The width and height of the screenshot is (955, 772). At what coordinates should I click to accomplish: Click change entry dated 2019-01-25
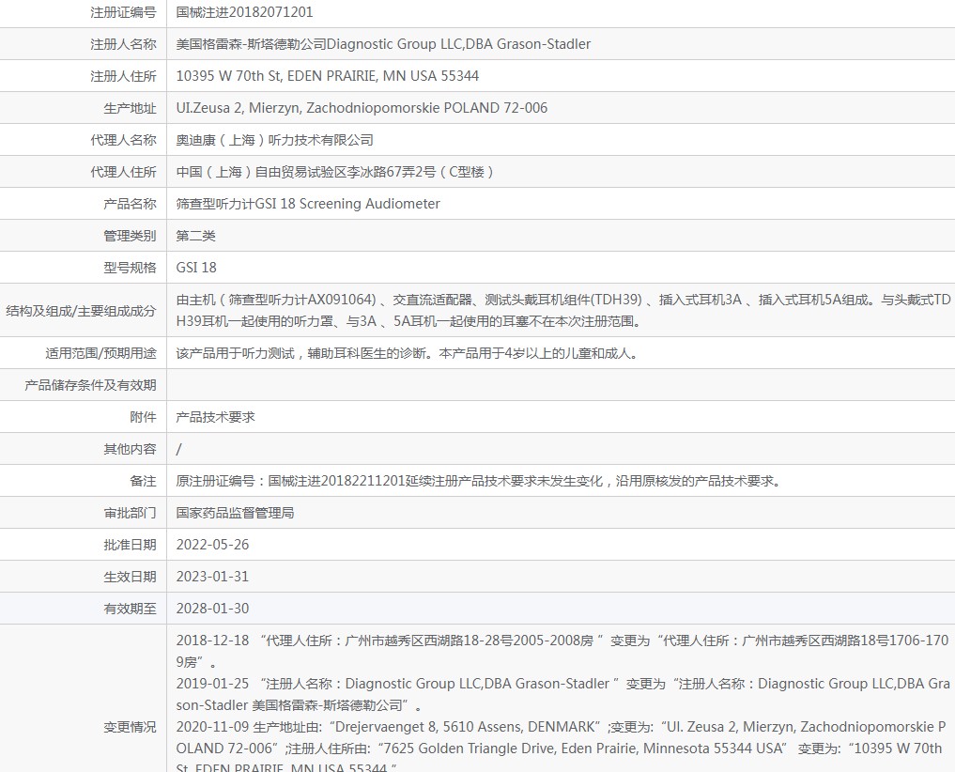(562, 694)
